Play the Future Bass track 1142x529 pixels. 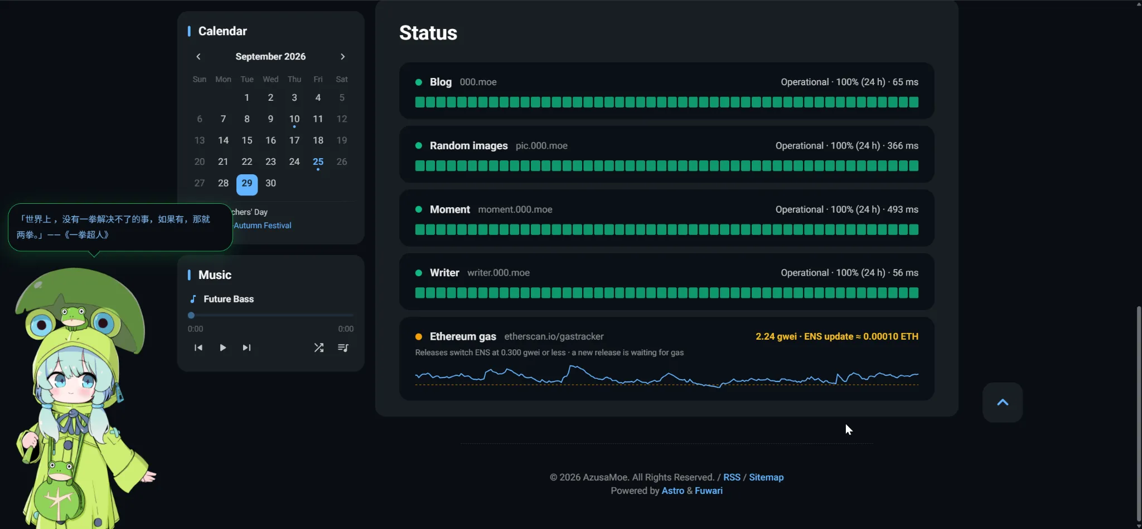(222, 348)
